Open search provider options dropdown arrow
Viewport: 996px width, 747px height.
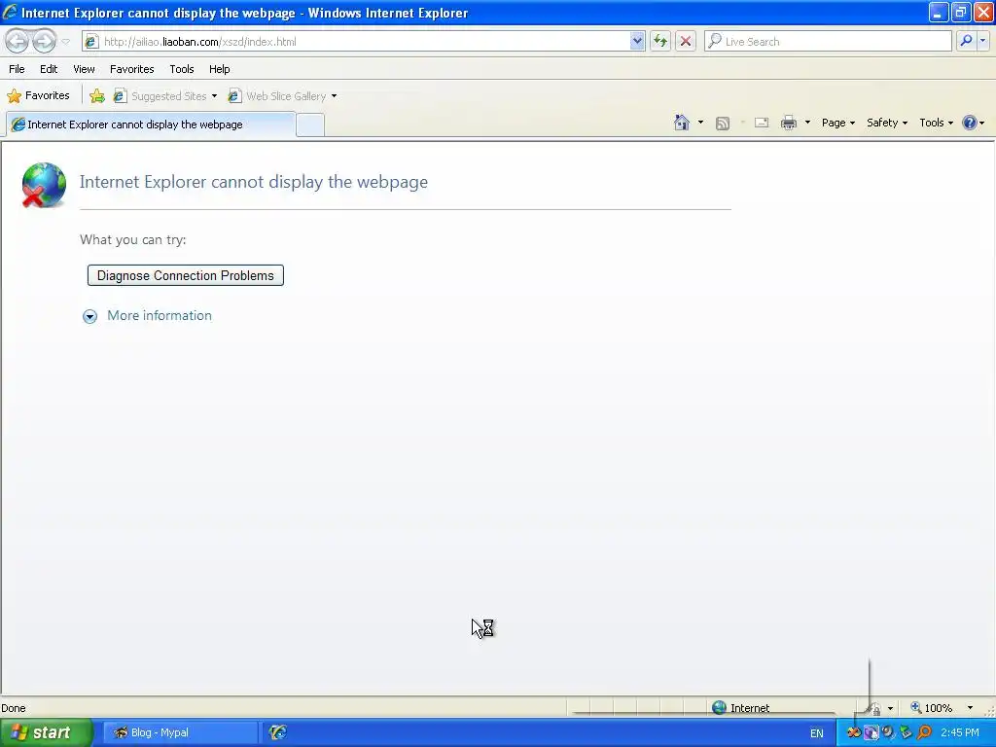coord(982,41)
